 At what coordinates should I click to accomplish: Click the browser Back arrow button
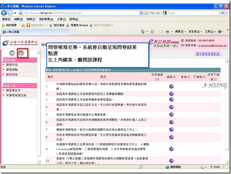(4, 13)
